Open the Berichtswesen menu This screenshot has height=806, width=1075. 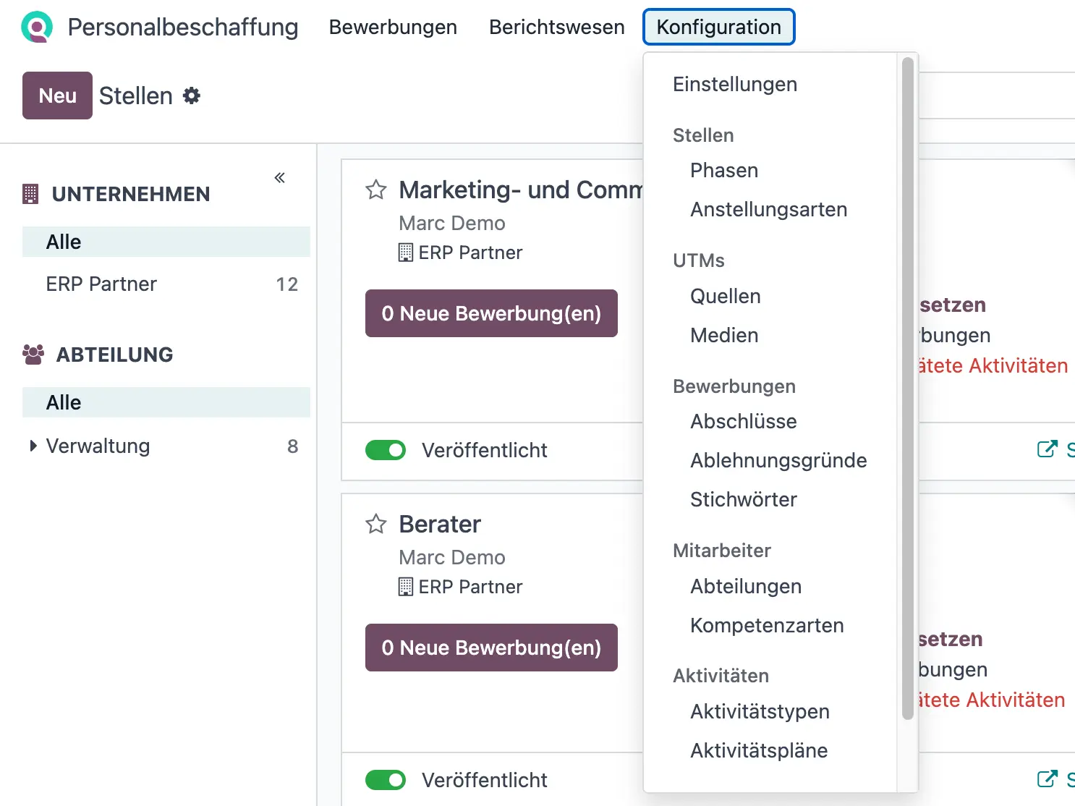556,27
